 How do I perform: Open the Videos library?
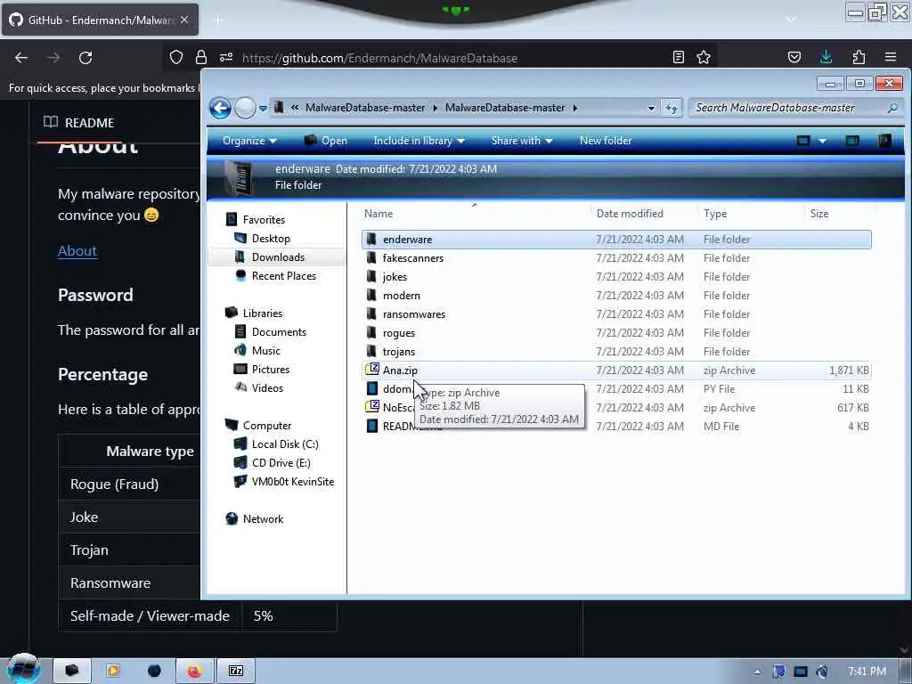[x=267, y=388]
